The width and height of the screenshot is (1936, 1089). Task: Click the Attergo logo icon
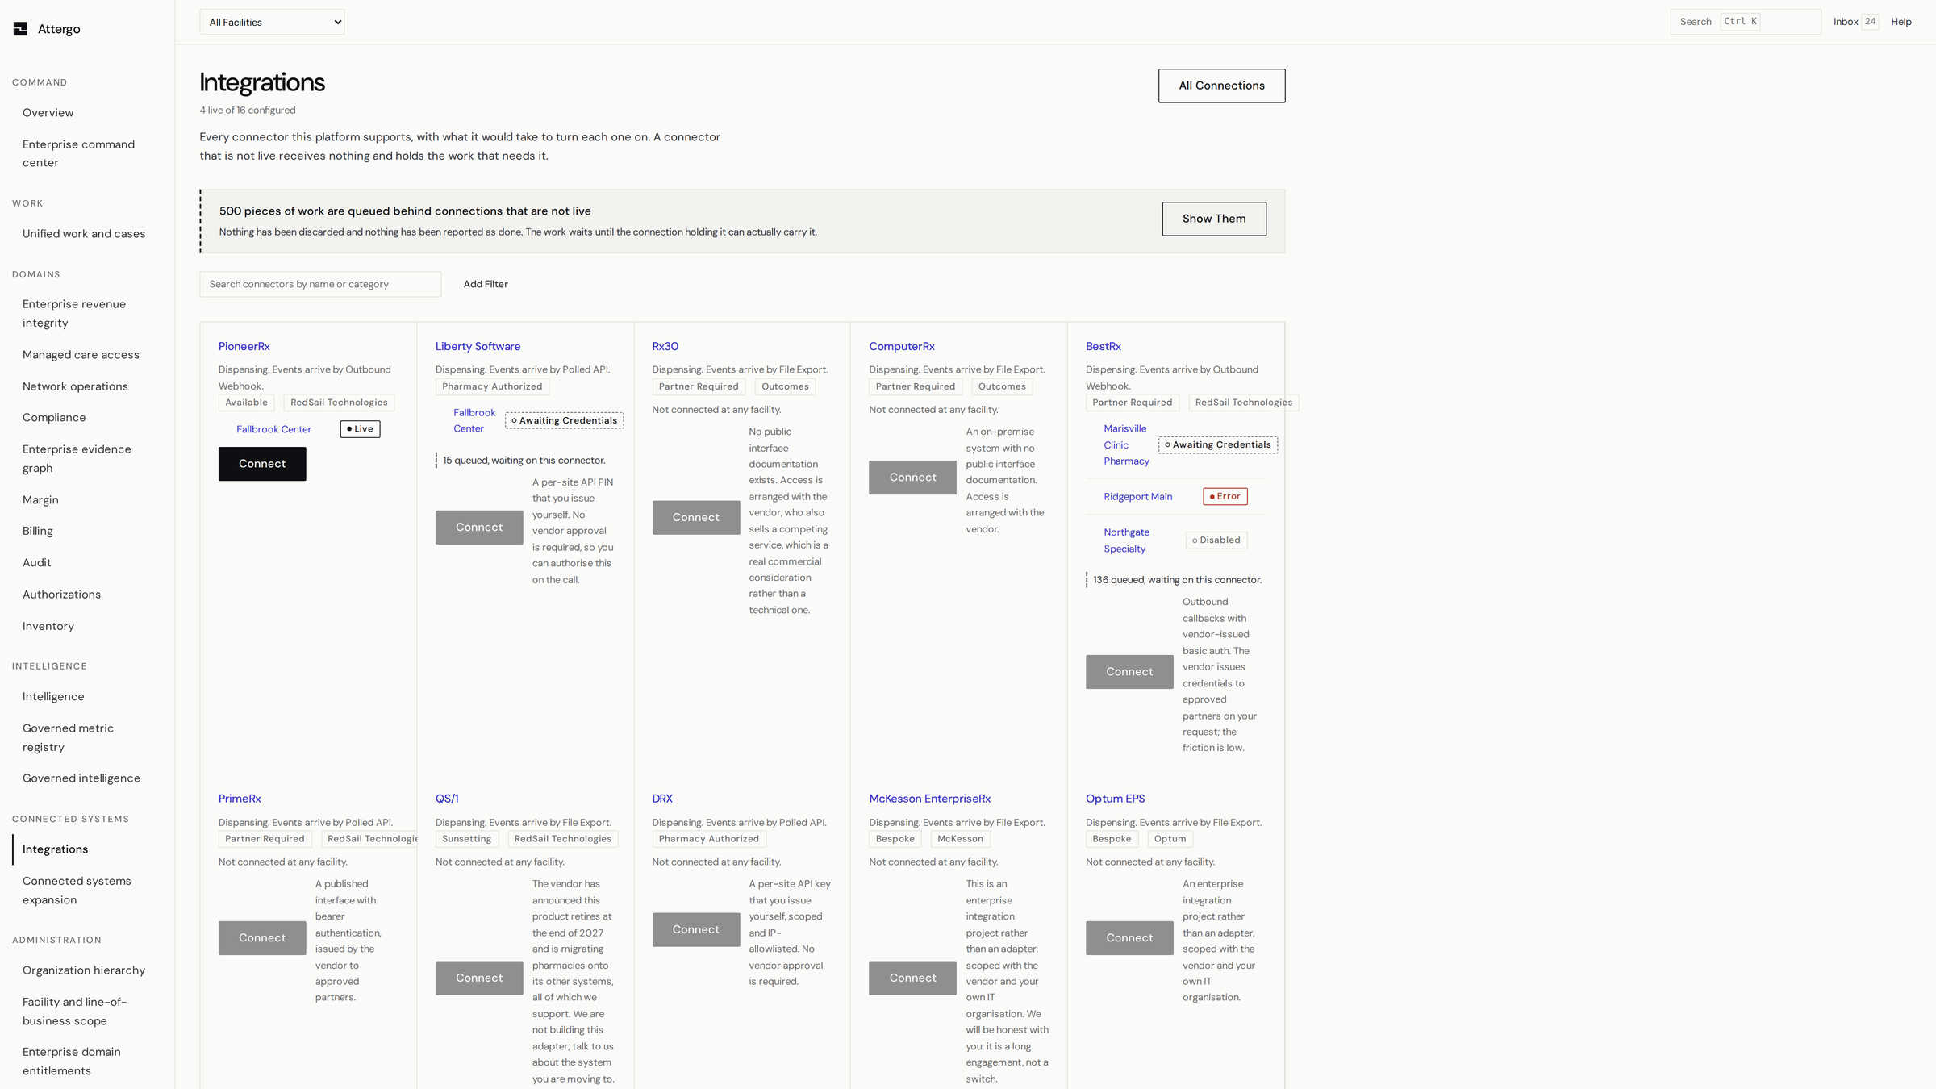tap(20, 29)
